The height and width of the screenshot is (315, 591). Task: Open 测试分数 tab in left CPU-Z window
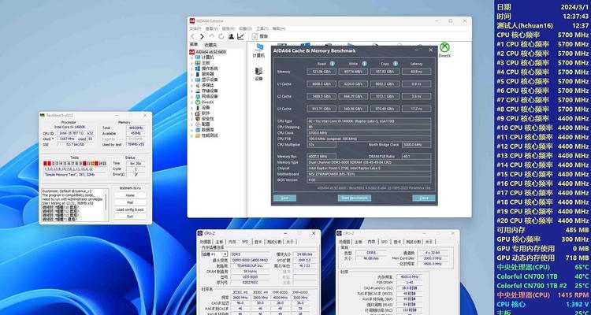275,242
